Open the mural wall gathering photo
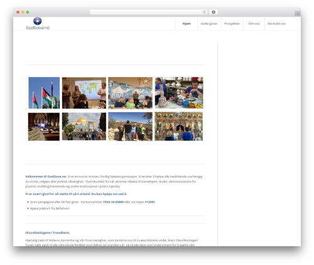The width and height of the screenshot is (314, 265). coord(130,93)
